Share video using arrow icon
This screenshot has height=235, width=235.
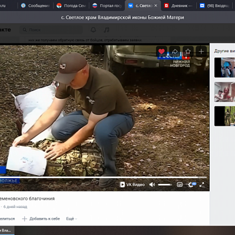click(174, 51)
